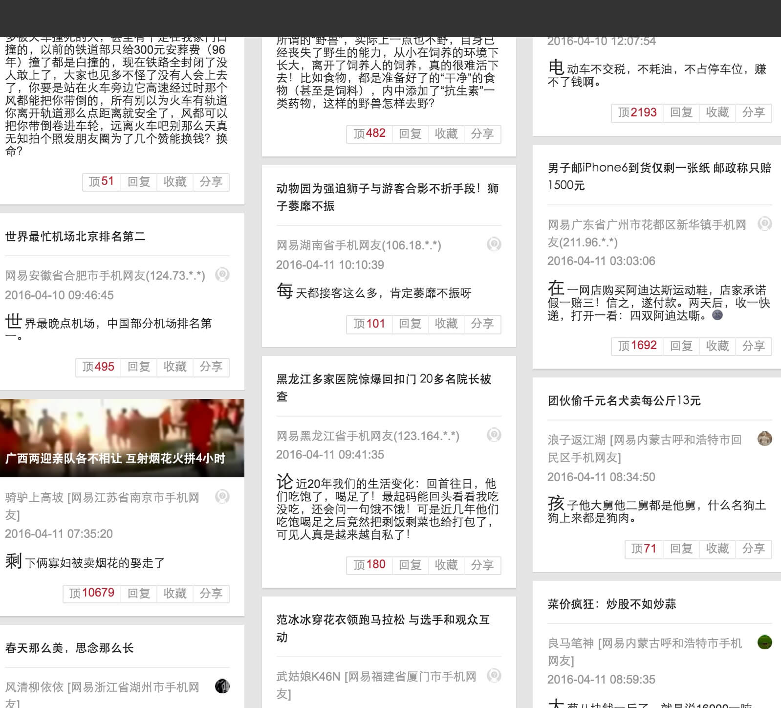Viewport: 781px width, 708px height.
Task: Click 收藏 on the 顶101 comment
Action: click(x=446, y=324)
